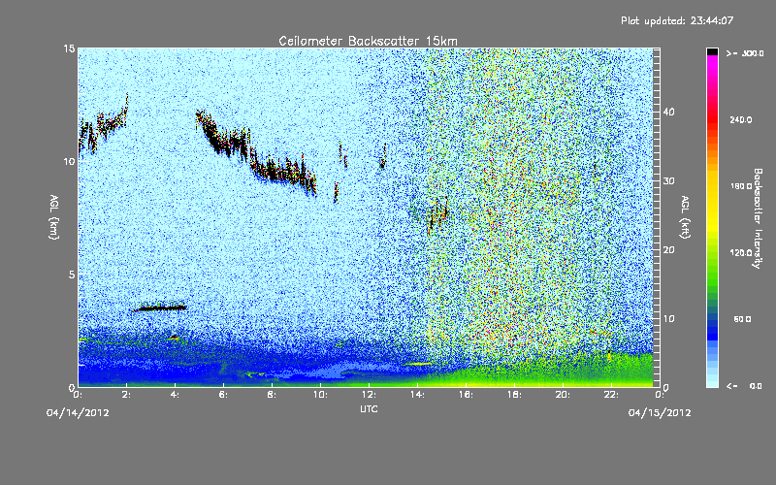
Task: Click the "4:" hour tick label
Action: [175, 395]
